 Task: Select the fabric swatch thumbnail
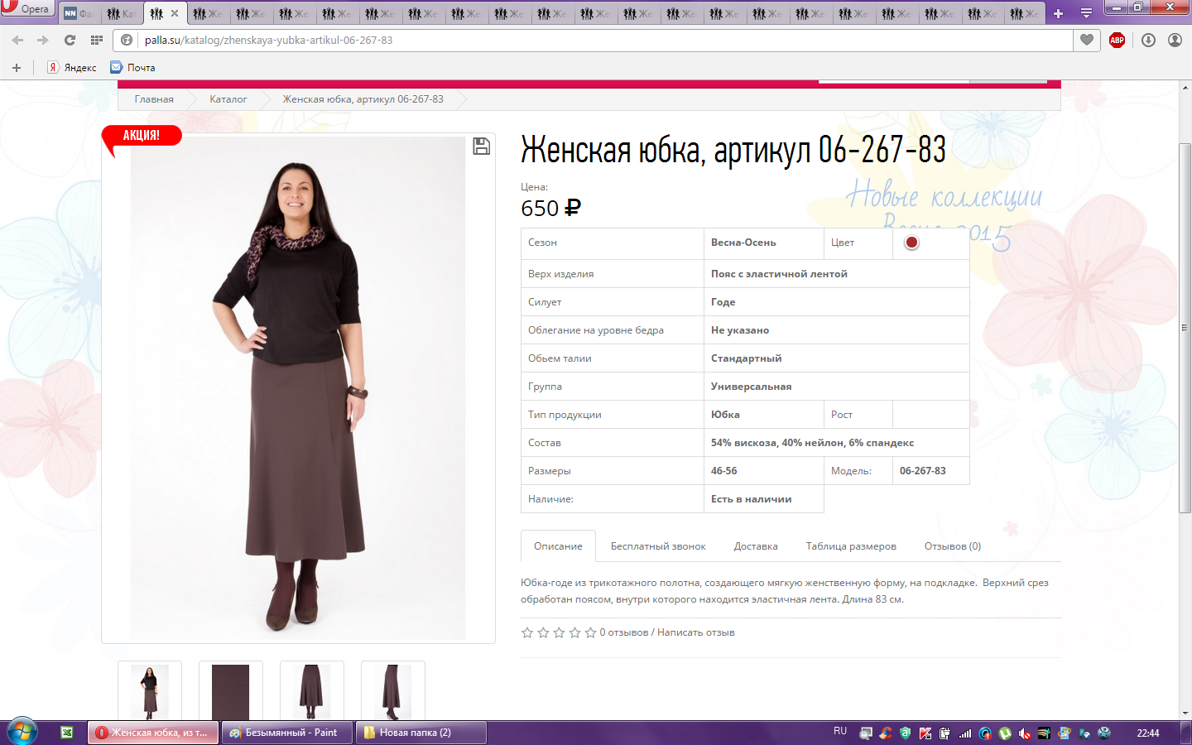230,691
